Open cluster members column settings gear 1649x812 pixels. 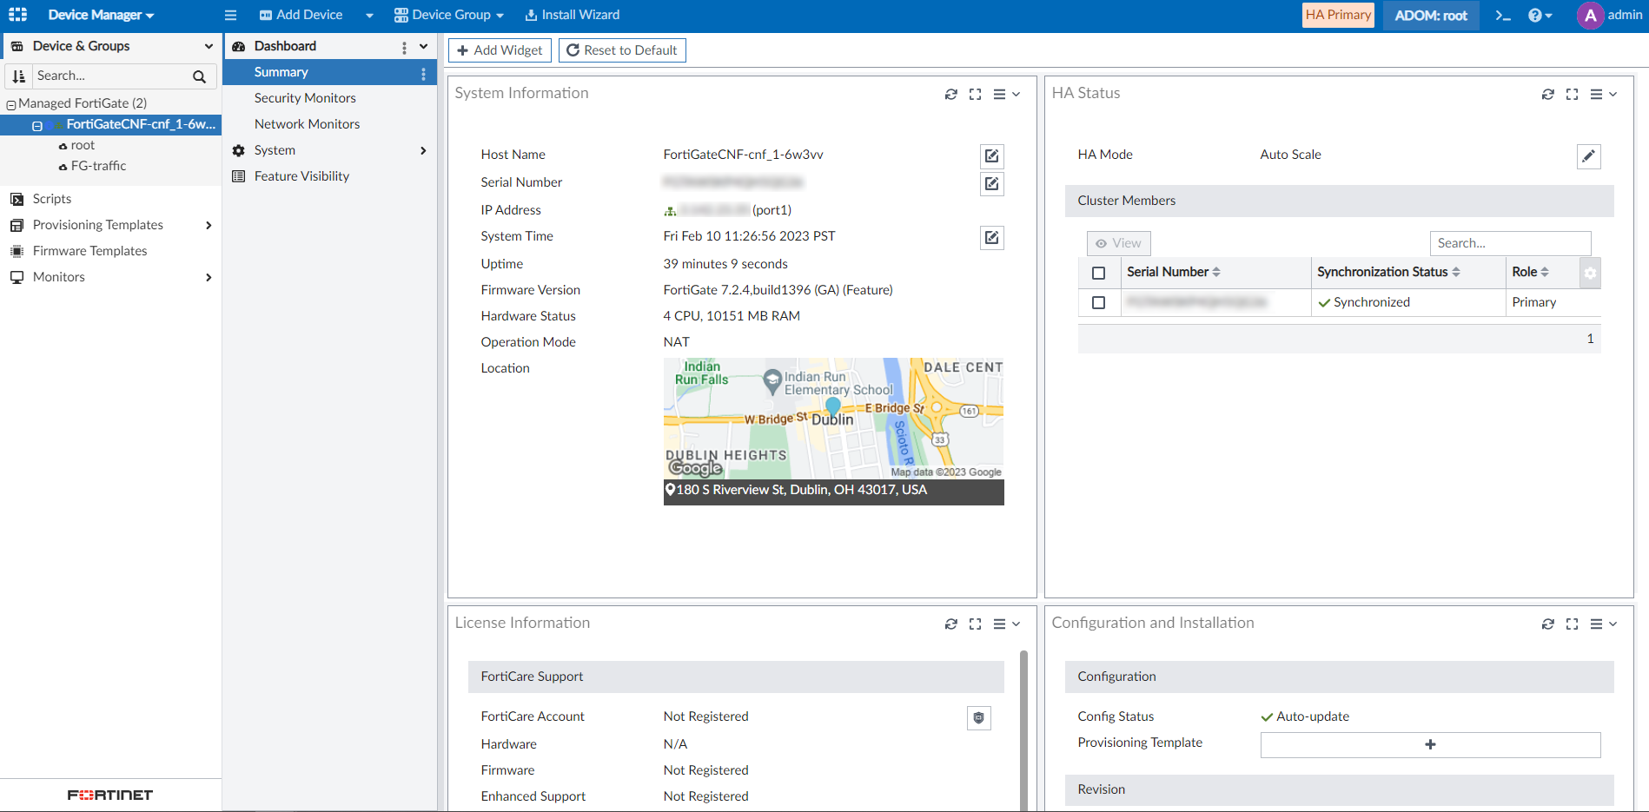[x=1590, y=273]
